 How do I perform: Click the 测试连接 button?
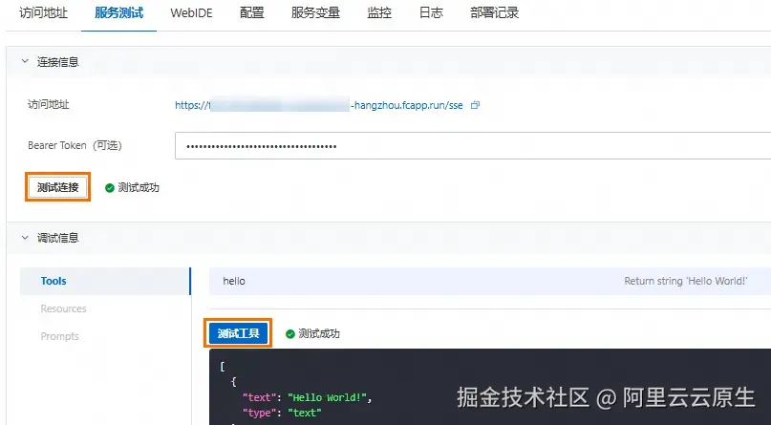coord(57,187)
